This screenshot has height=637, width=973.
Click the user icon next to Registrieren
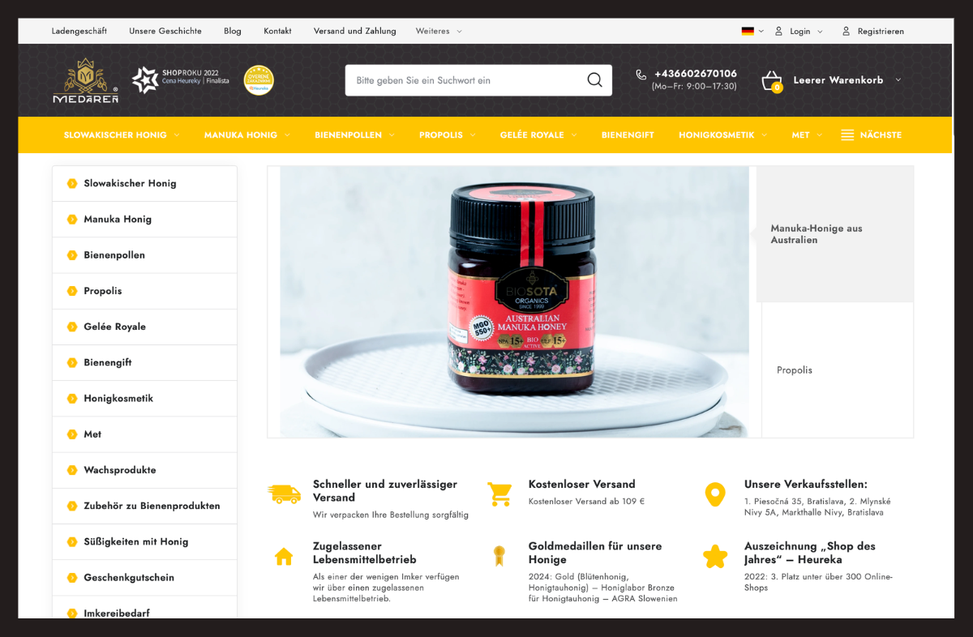[x=846, y=32]
